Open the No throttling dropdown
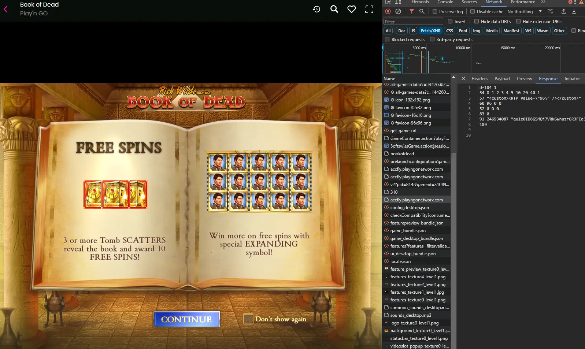585x349 pixels. (x=524, y=12)
